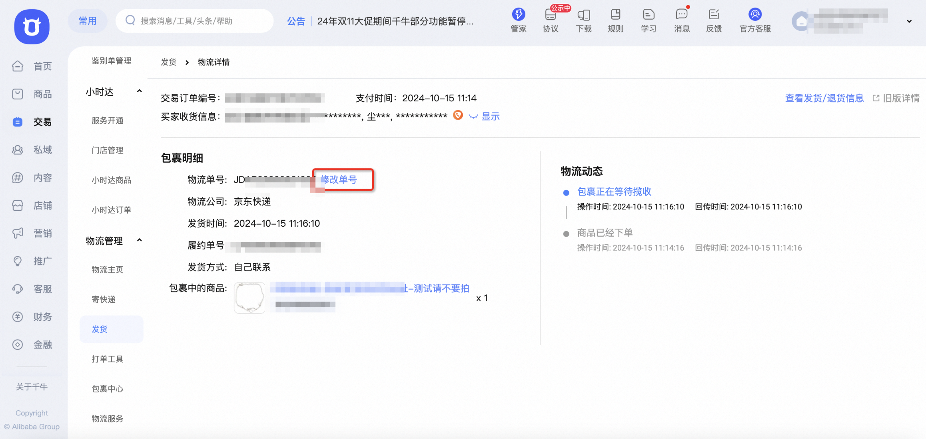
Task: Open 小时达商品 menu item
Action: pos(112,180)
